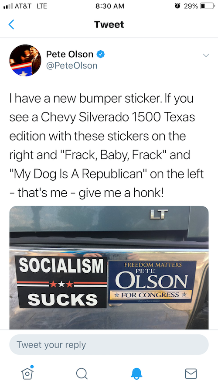The image size is (218, 388).
Task: Expand the tweet options chevron
Action: (x=206, y=55)
